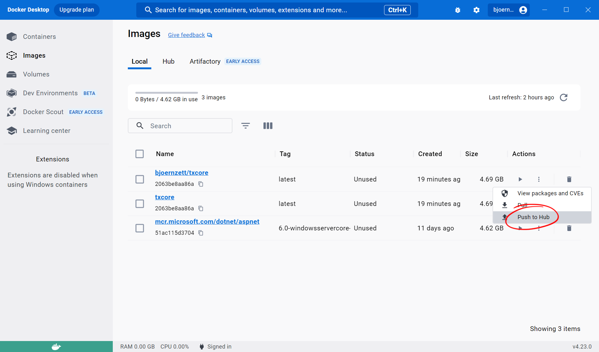Open settings gear in title bar
599x352 pixels.
pos(477,10)
